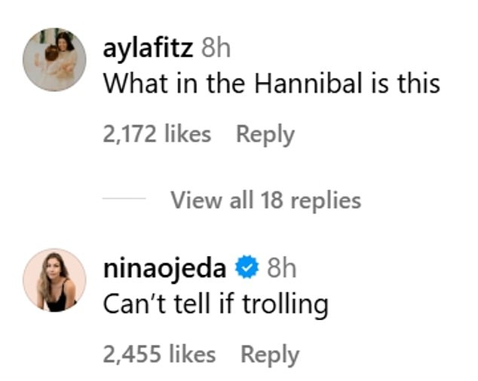Image resolution: width=478 pixels, height=381 pixels.
Task: Click the 8h timestamp on ninaojeda's comment
Action: tap(282, 269)
